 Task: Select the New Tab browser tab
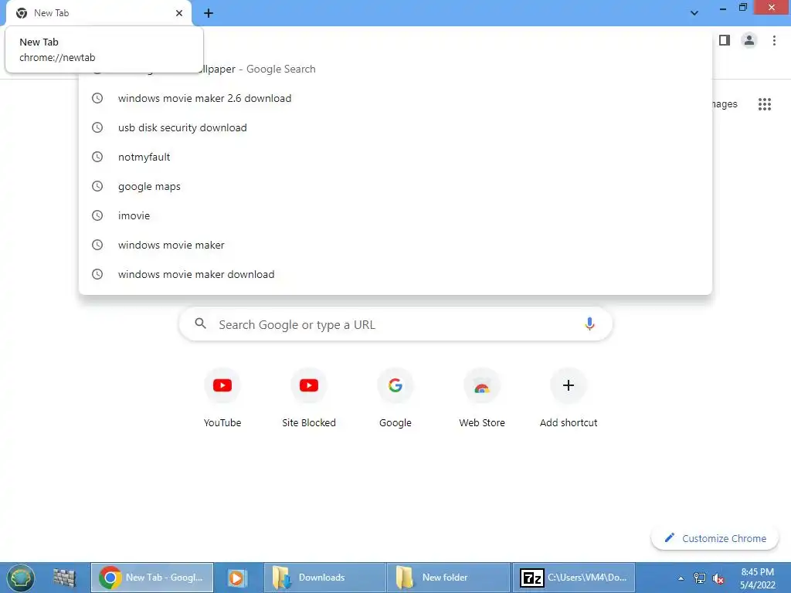99,13
